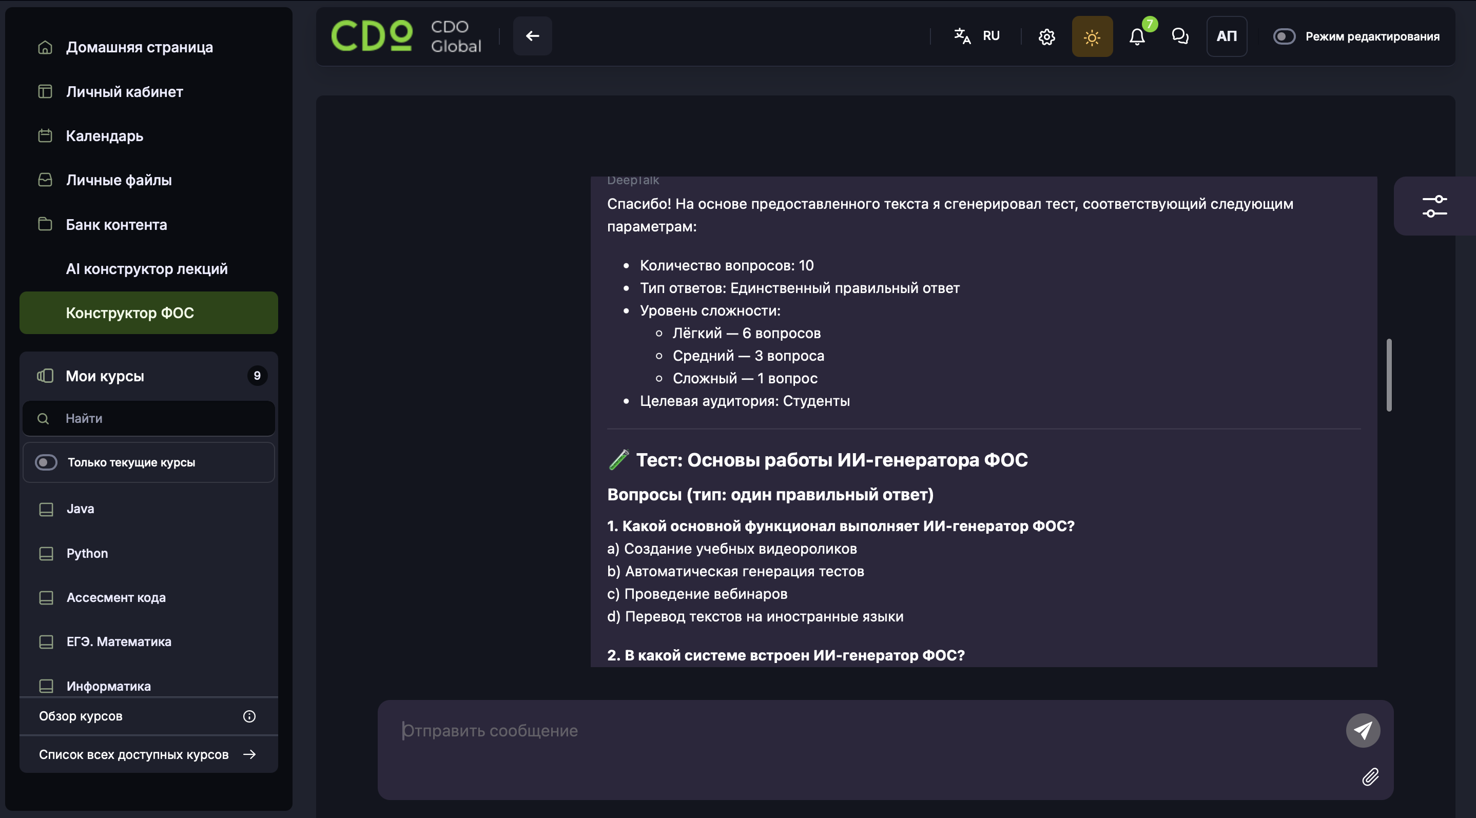
Task: Click the chat vertical scrollbar thumb
Action: point(1389,375)
